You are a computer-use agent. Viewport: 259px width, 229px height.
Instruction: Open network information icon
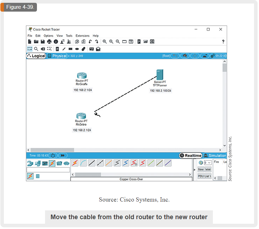[x=56, y=42]
